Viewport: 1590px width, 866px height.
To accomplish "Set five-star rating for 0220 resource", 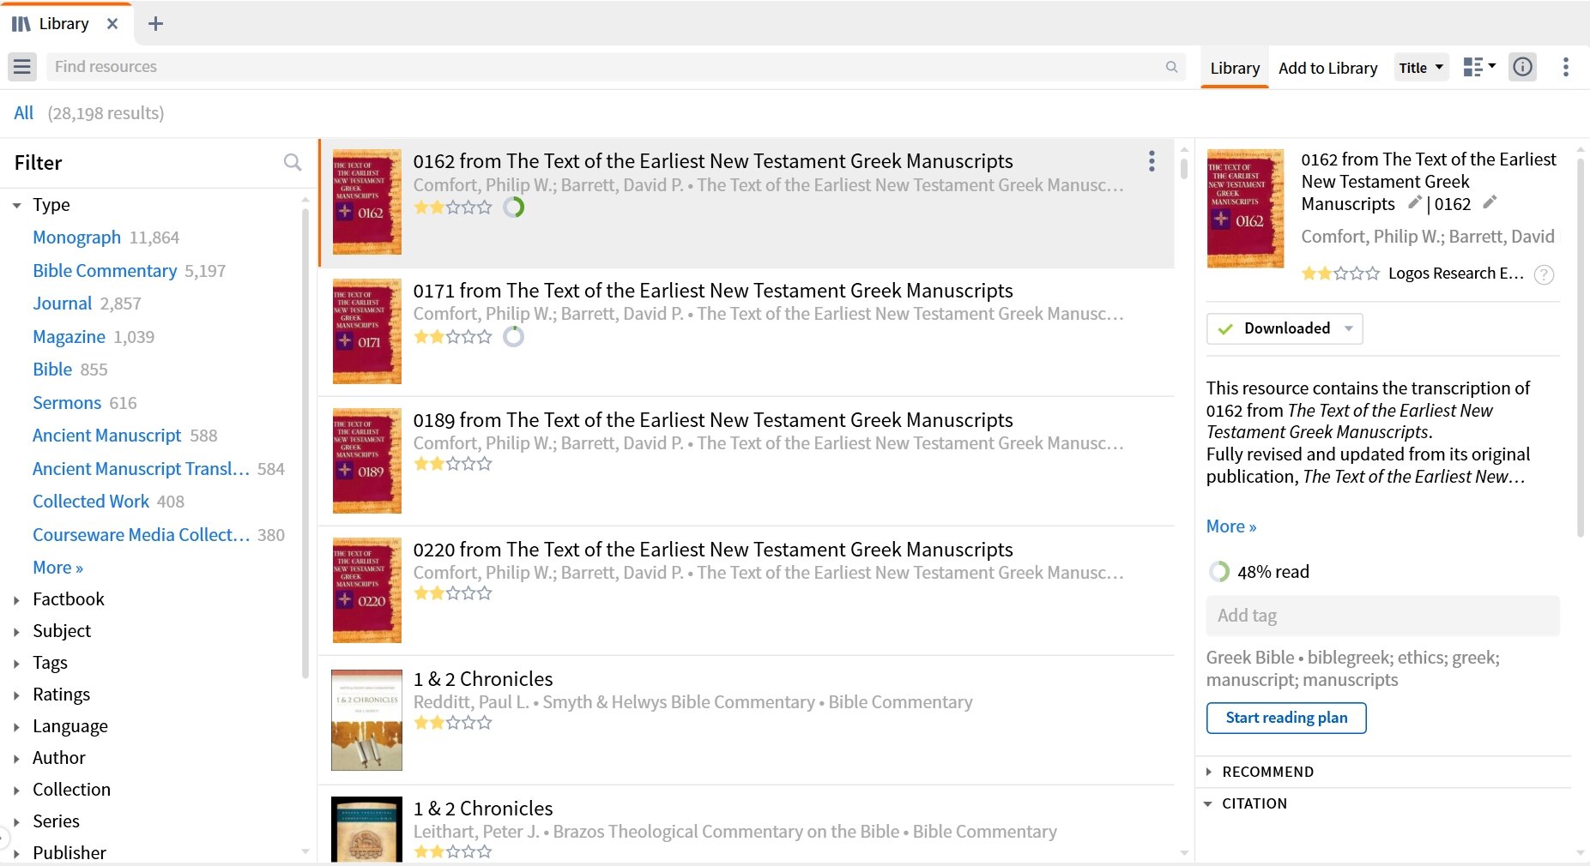I will pyautogui.click(x=485, y=593).
